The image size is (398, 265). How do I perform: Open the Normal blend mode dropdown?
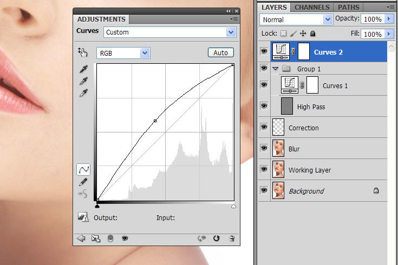[296, 19]
